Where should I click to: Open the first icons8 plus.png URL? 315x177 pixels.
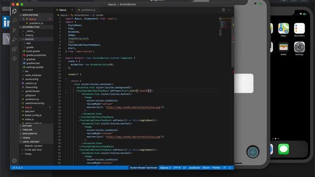coord(133,107)
